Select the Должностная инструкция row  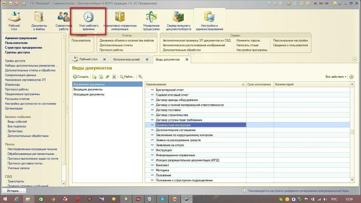point(247,125)
